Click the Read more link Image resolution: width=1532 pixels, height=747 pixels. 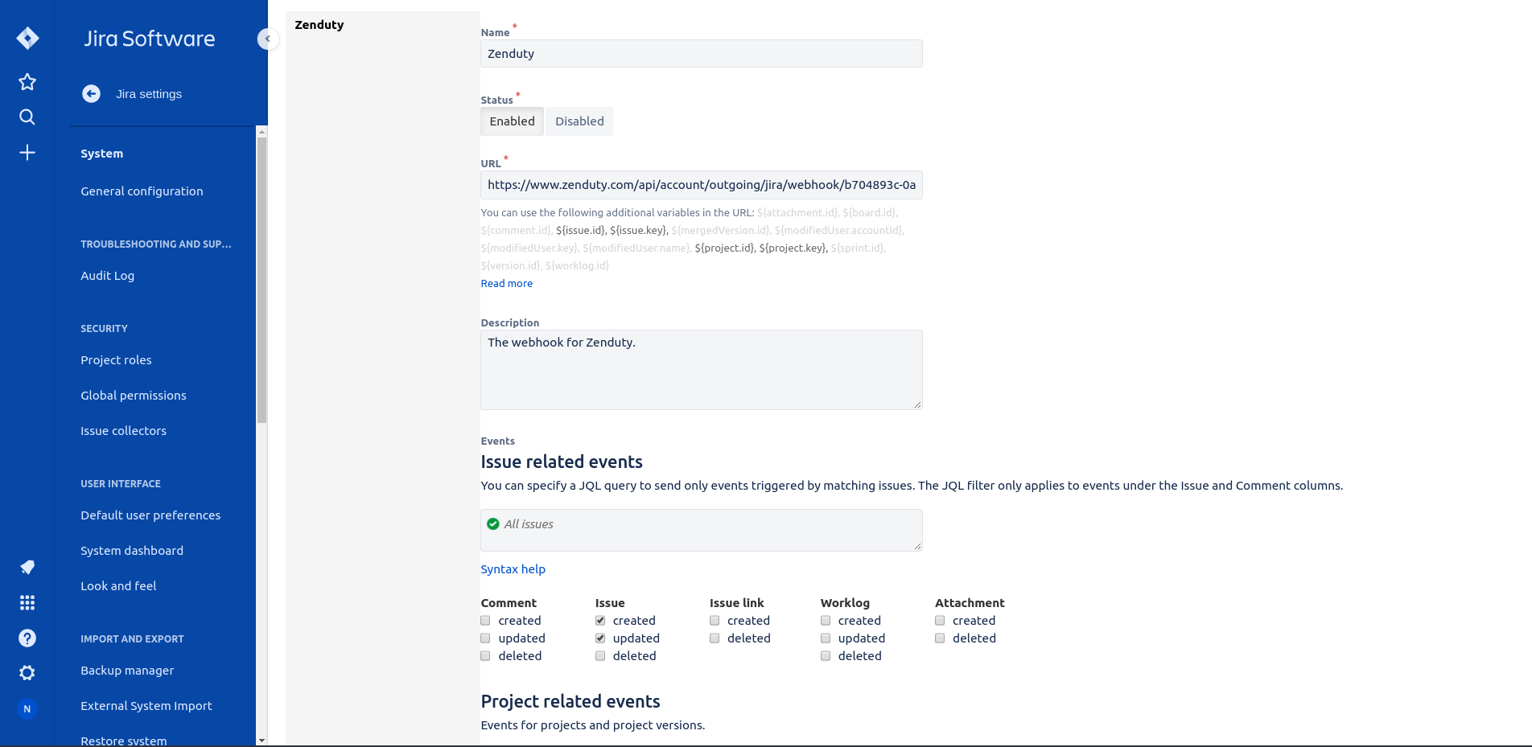pyautogui.click(x=506, y=284)
